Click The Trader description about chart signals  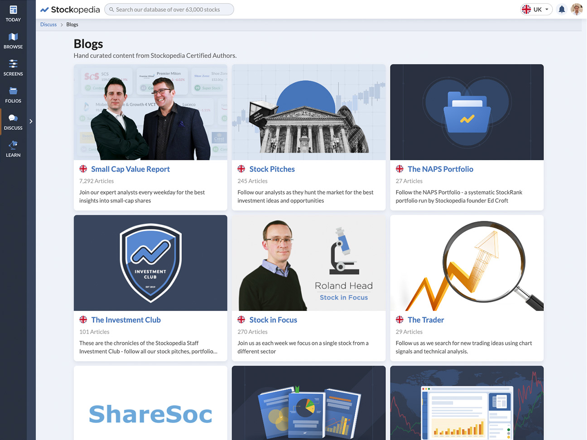464,347
